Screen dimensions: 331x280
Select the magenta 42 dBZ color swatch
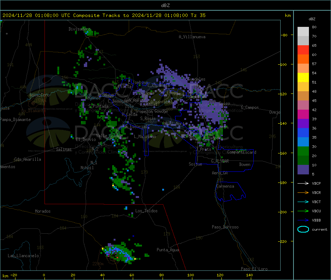(x=303, y=114)
